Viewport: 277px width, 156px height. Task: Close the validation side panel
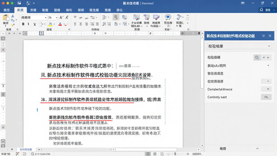pos(270,36)
